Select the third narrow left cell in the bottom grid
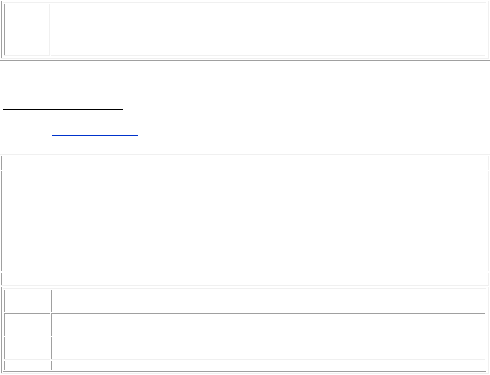 [27, 348]
